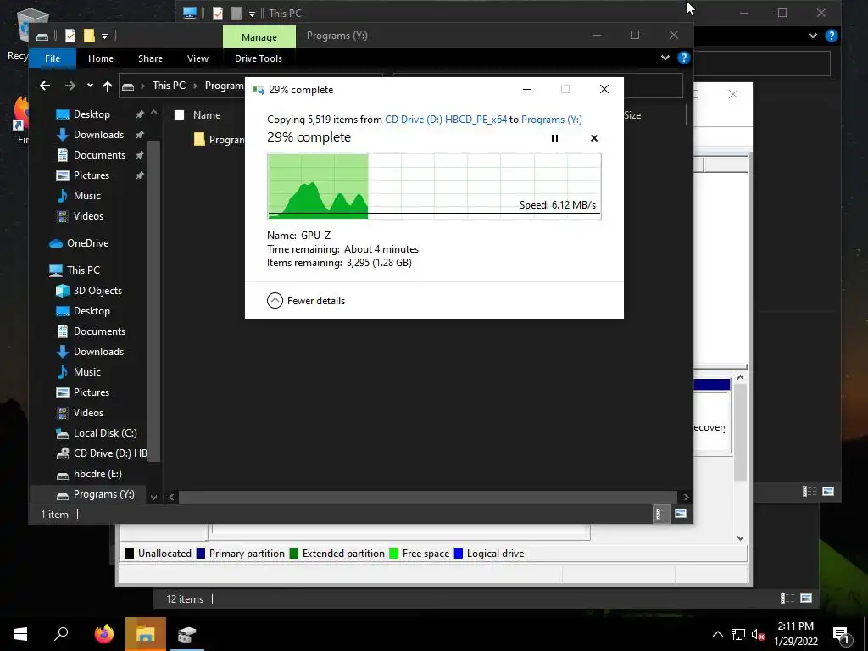Open pinned Documents in Quick access
Screen dimensions: 868x651
100,156
